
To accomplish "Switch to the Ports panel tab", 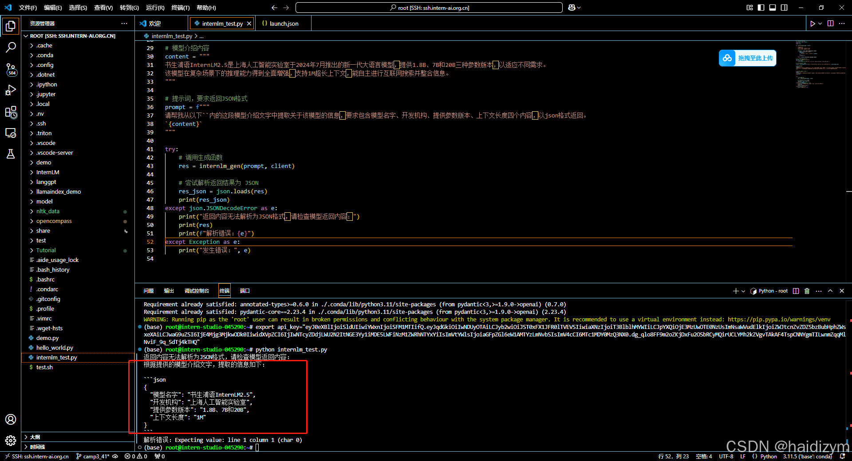I will pos(245,291).
